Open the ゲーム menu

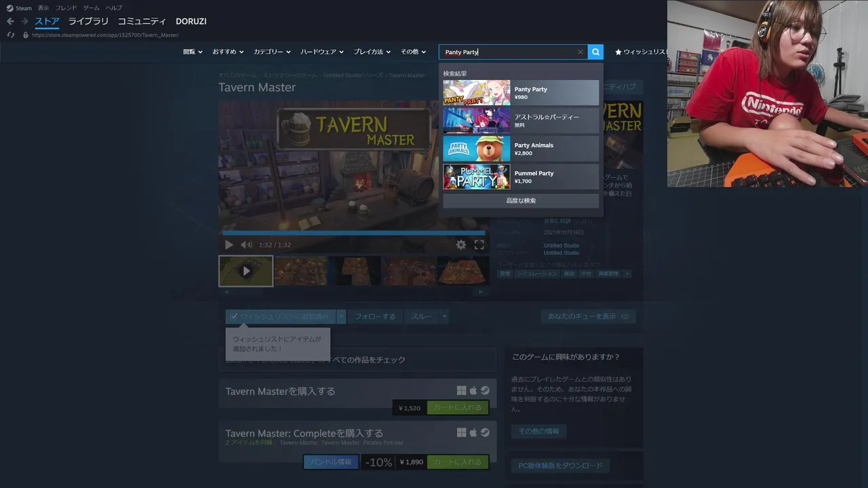[x=92, y=8]
